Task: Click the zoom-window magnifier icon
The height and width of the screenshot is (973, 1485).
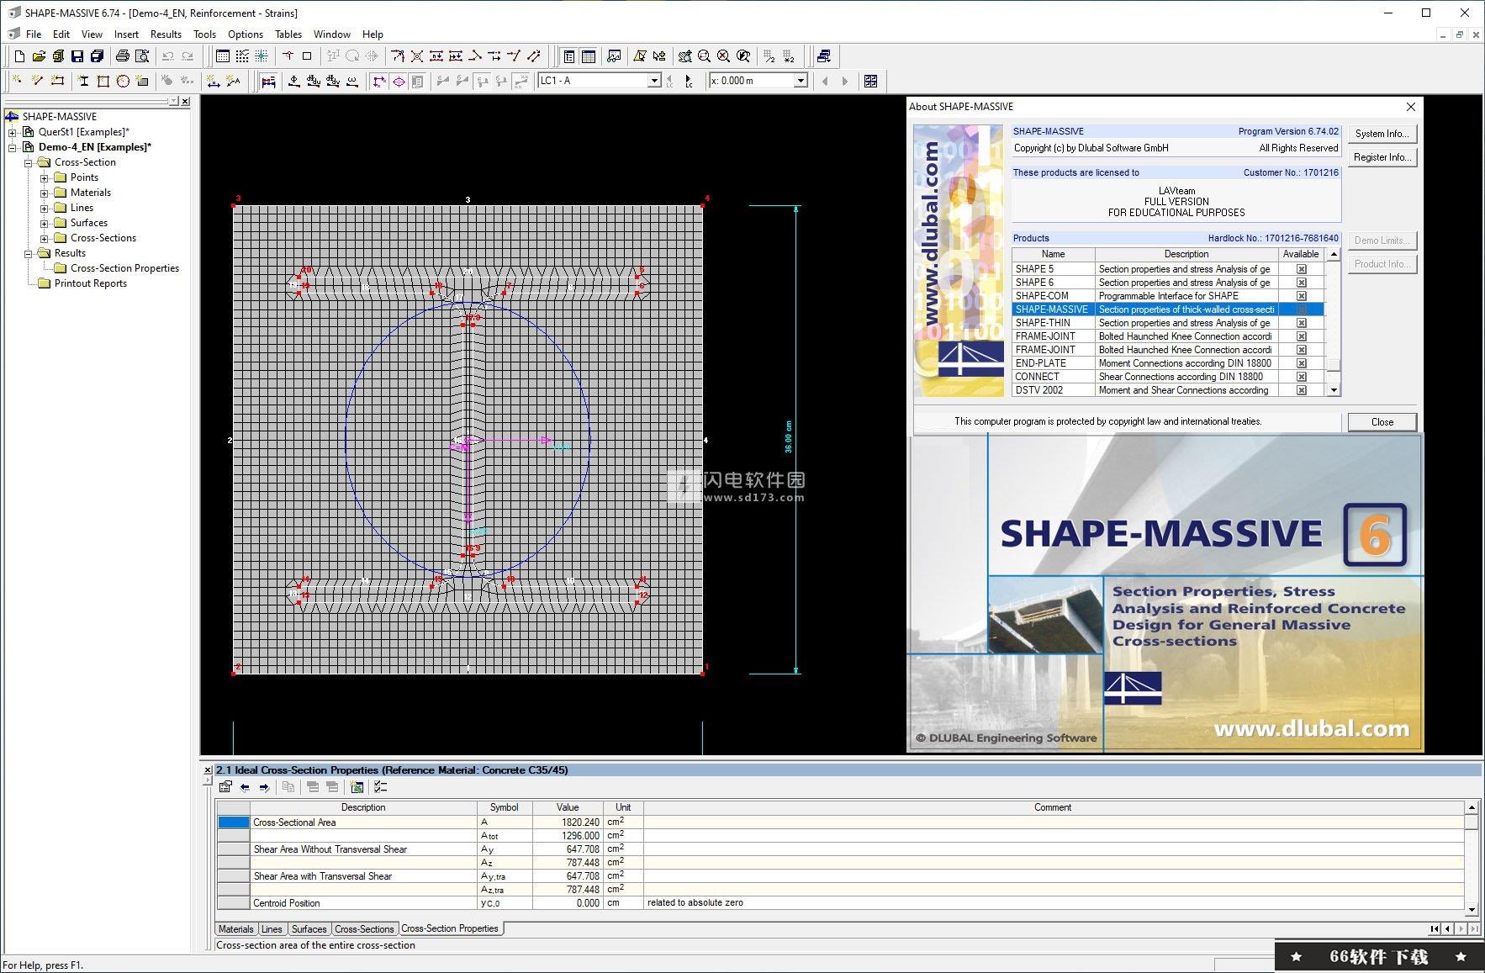Action: point(704,56)
